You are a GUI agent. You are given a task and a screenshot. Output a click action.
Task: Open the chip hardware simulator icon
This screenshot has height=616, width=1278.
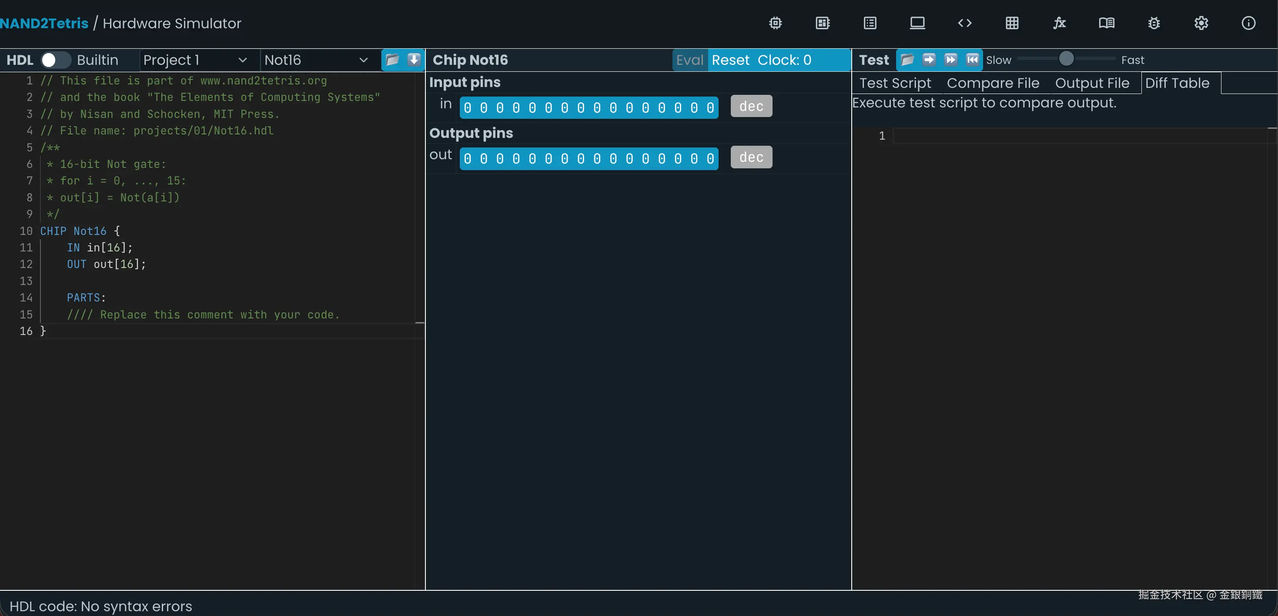(x=776, y=23)
